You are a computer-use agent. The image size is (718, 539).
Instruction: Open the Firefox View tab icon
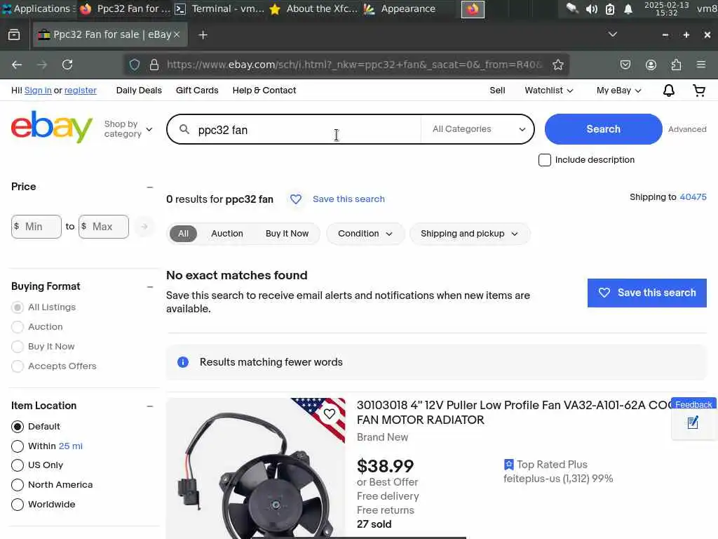pos(14,35)
